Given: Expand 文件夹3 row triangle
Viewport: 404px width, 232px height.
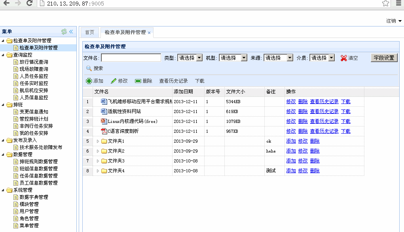Looking at the screenshot, I should pyautogui.click(x=98, y=161).
